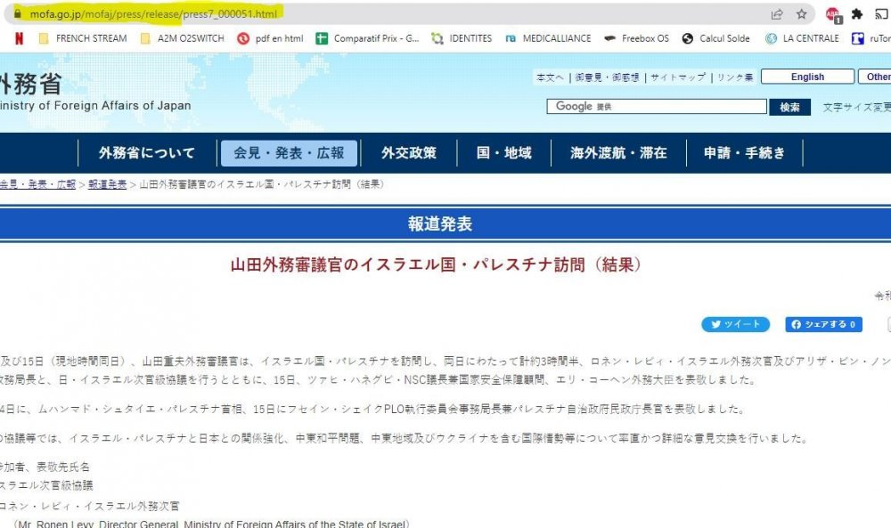The image size is (891, 528).
Task: Click the Cast icon in the toolbar
Action: [x=880, y=14]
